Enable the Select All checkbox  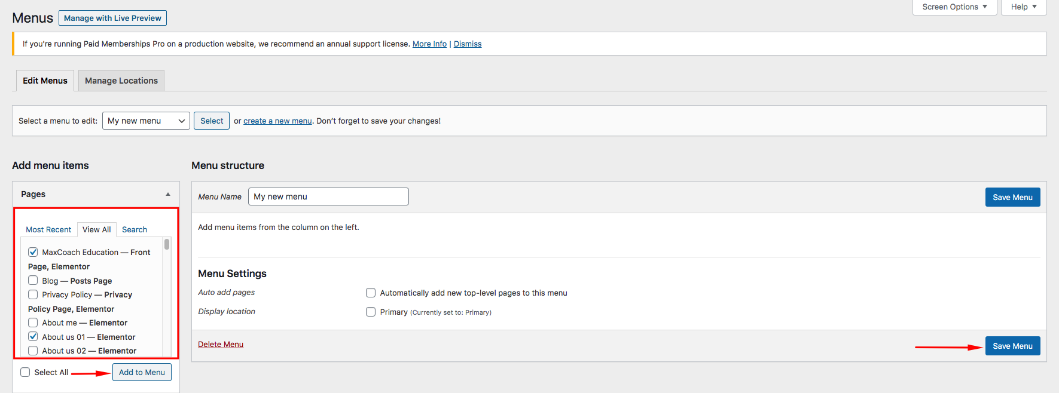[x=25, y=372]
